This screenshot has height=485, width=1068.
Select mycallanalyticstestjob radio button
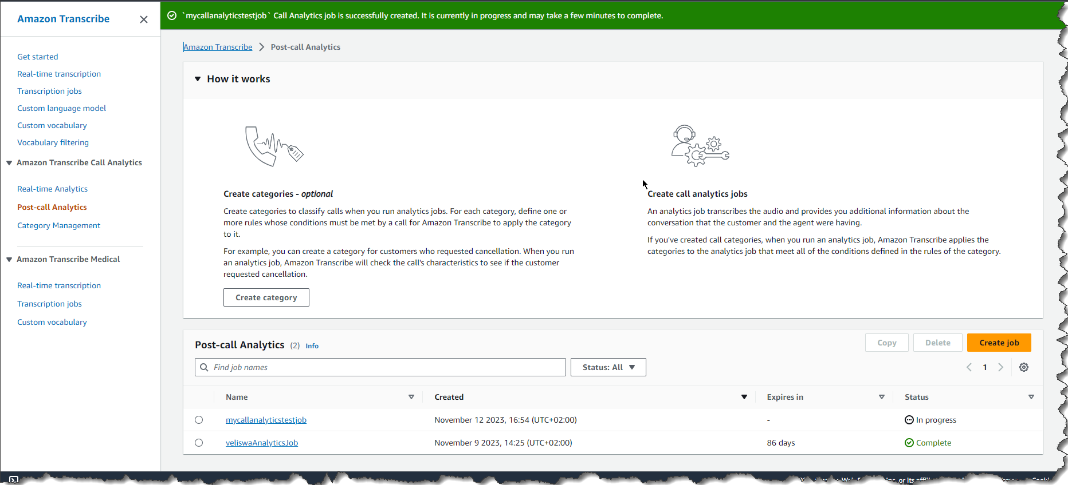point(199,420)
